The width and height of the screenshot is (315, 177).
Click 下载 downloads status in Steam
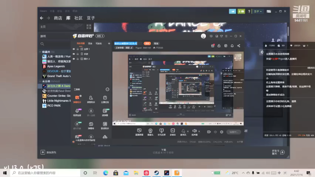pos(163,151)
